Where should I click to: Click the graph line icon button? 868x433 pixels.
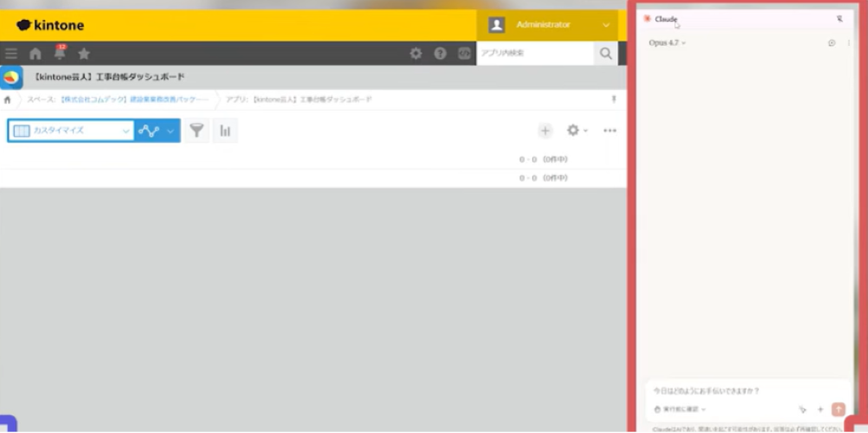tap(148, 131)
